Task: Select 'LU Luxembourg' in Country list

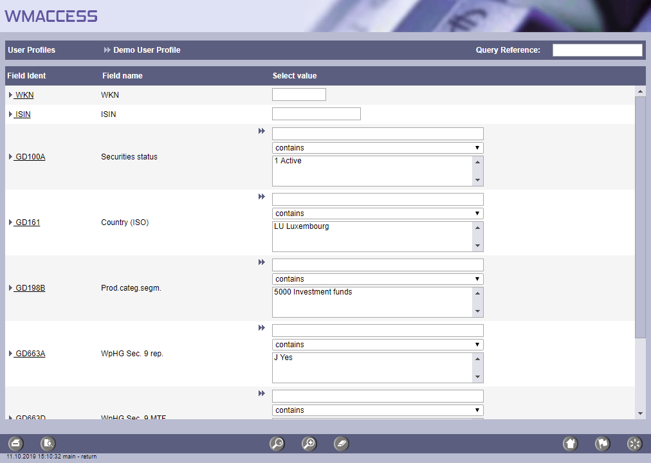Action: pos(302,226)
